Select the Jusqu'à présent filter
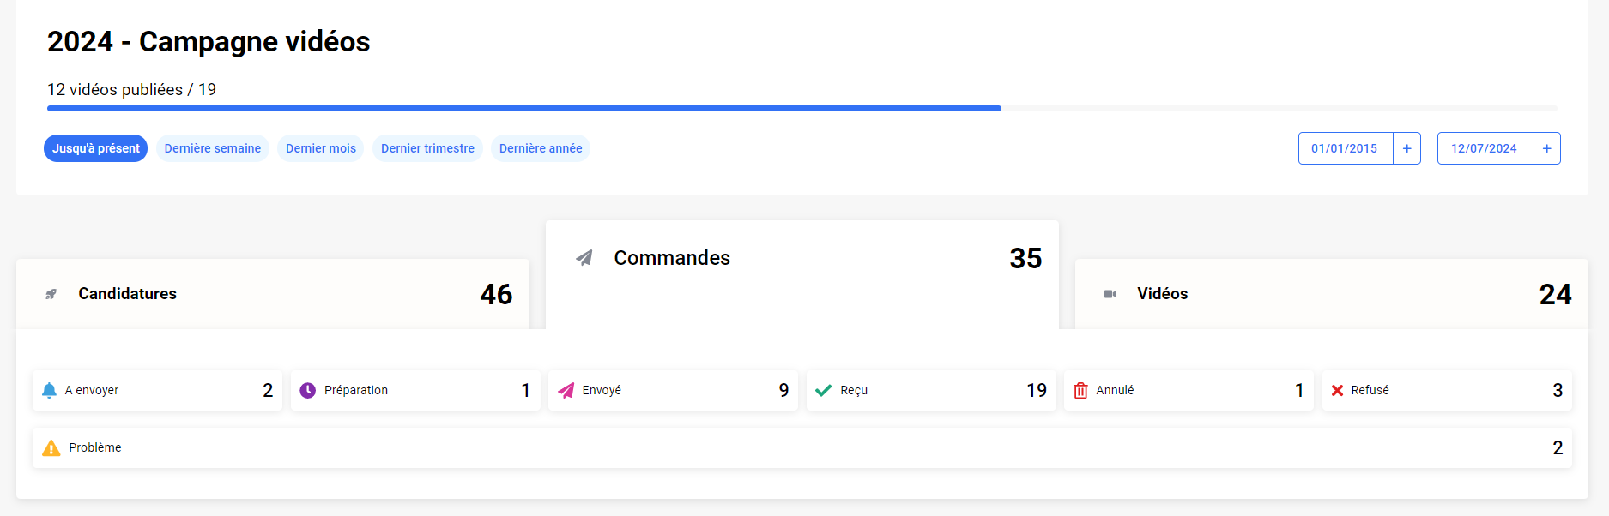1609x516 pixels. point(95,148)
